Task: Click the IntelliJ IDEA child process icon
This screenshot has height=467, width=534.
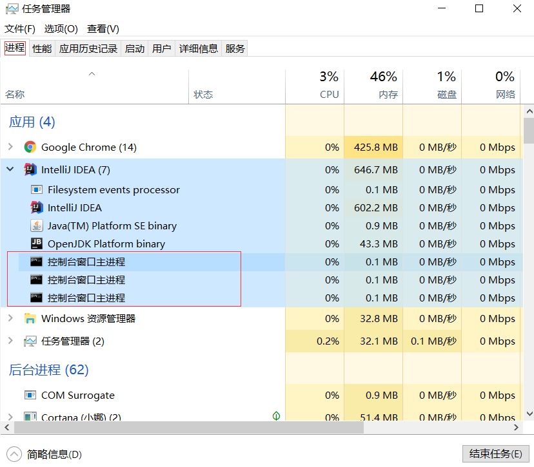Action: pyautogui.click(x=37, y=207)
